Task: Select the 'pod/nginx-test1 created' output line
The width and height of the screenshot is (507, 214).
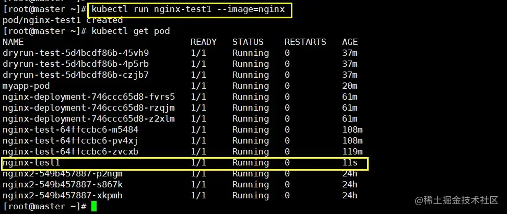Action: 63,20
